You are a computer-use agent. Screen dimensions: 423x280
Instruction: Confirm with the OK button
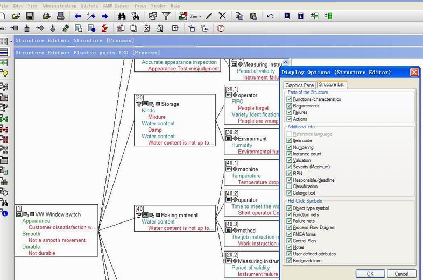(370, 274)
